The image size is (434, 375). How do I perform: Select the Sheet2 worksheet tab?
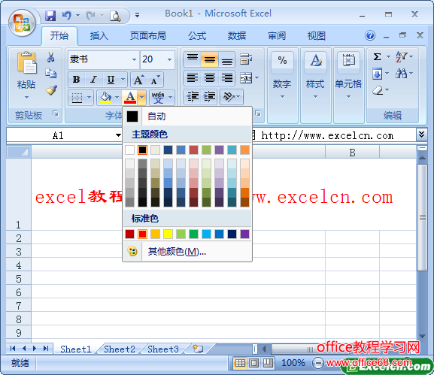click(120, 349)
